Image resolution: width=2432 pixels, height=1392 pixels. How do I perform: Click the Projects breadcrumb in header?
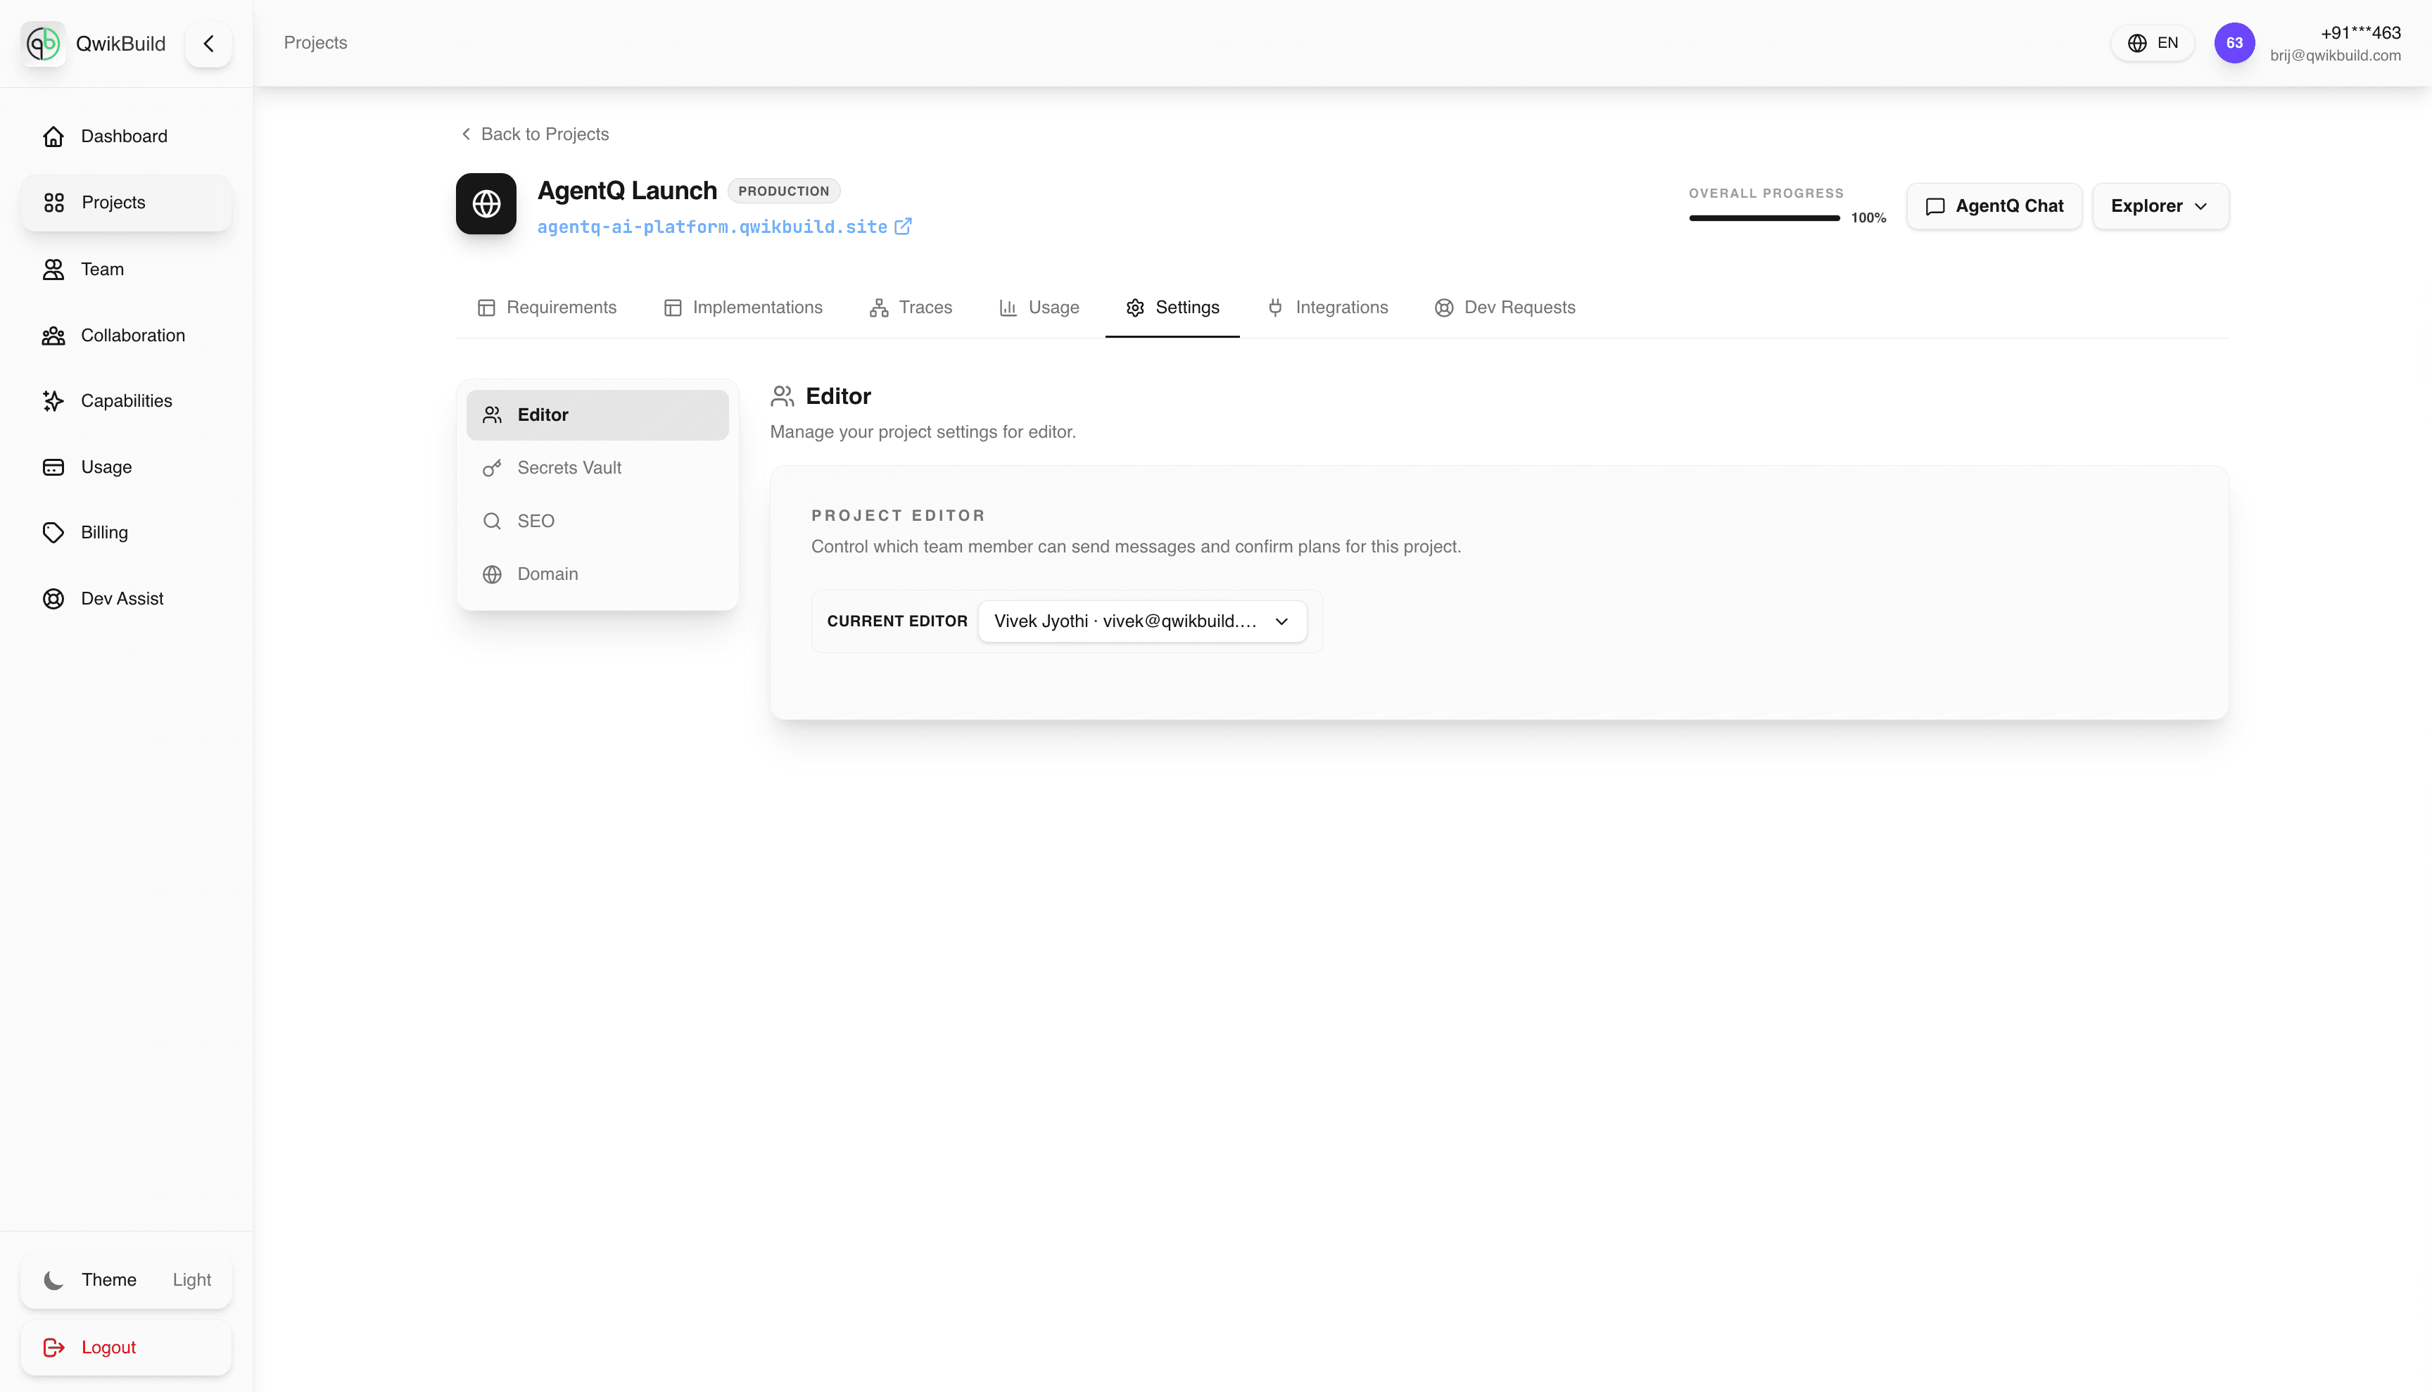[315, 42]
